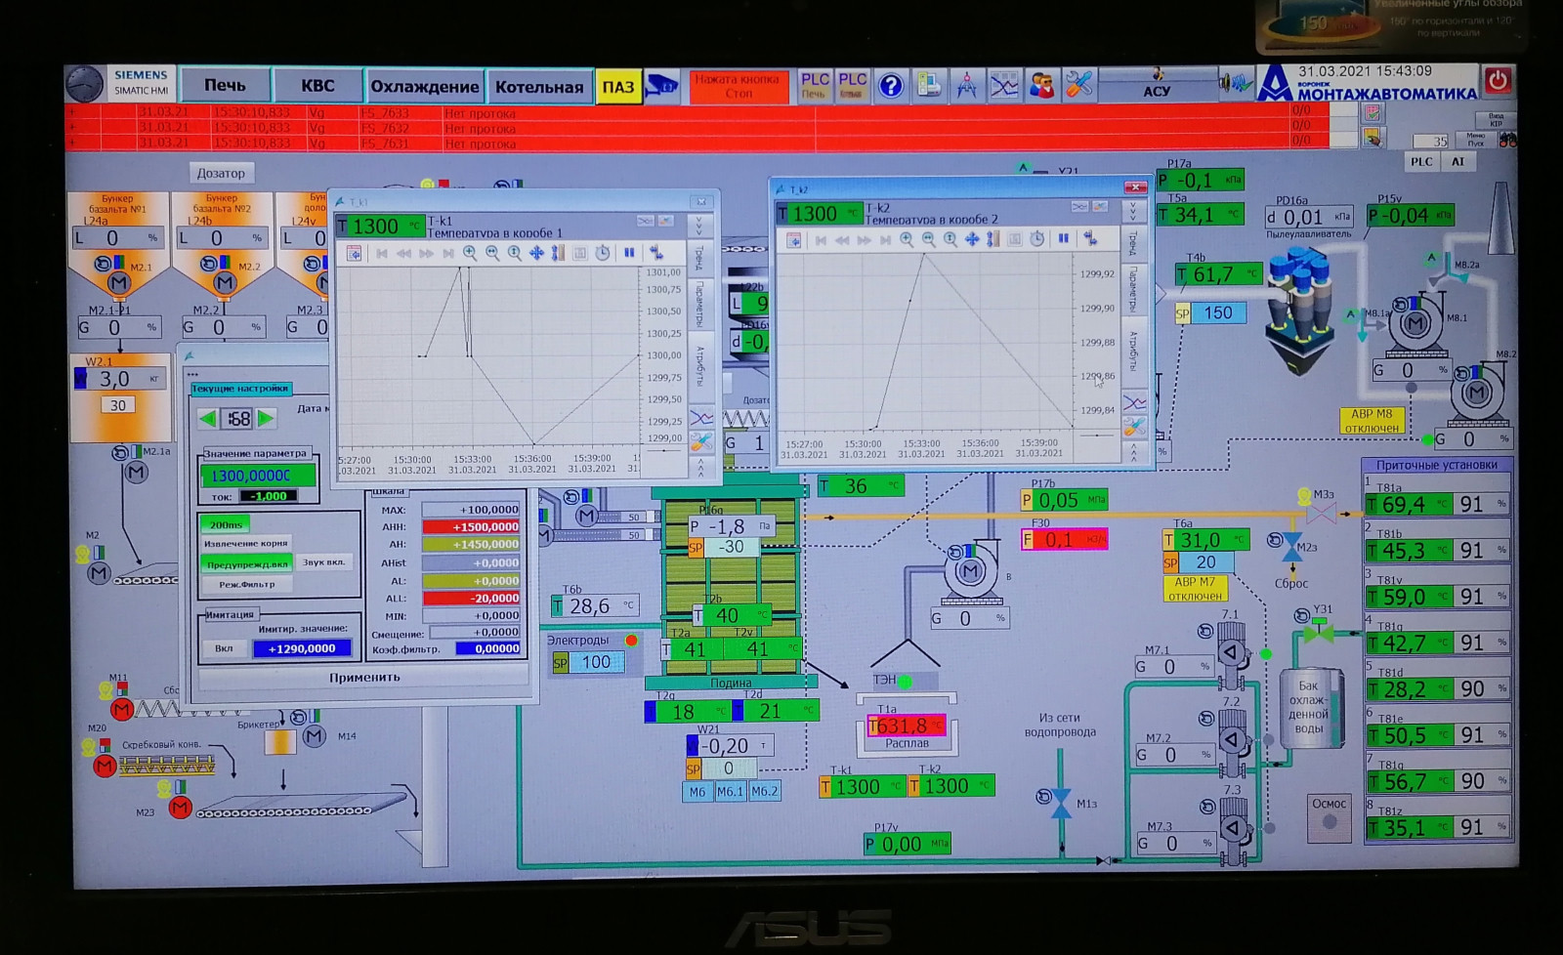Collapse T-k2 side panel using bottom chevrons

coord(1133,452)
